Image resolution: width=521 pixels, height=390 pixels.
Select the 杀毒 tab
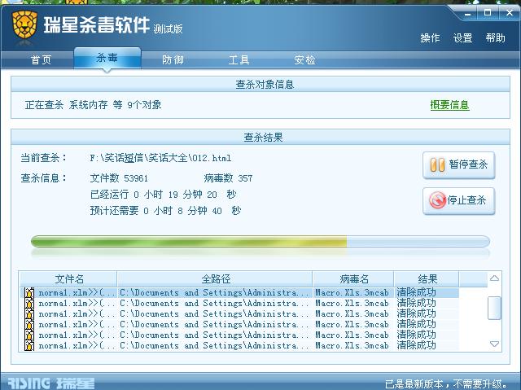coord(107,58)
